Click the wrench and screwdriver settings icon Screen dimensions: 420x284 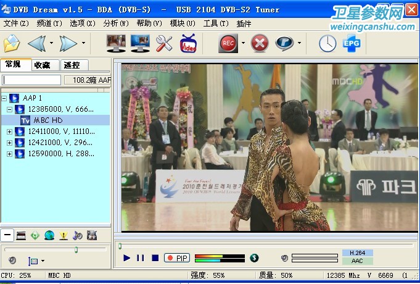(x=164, y=44)
